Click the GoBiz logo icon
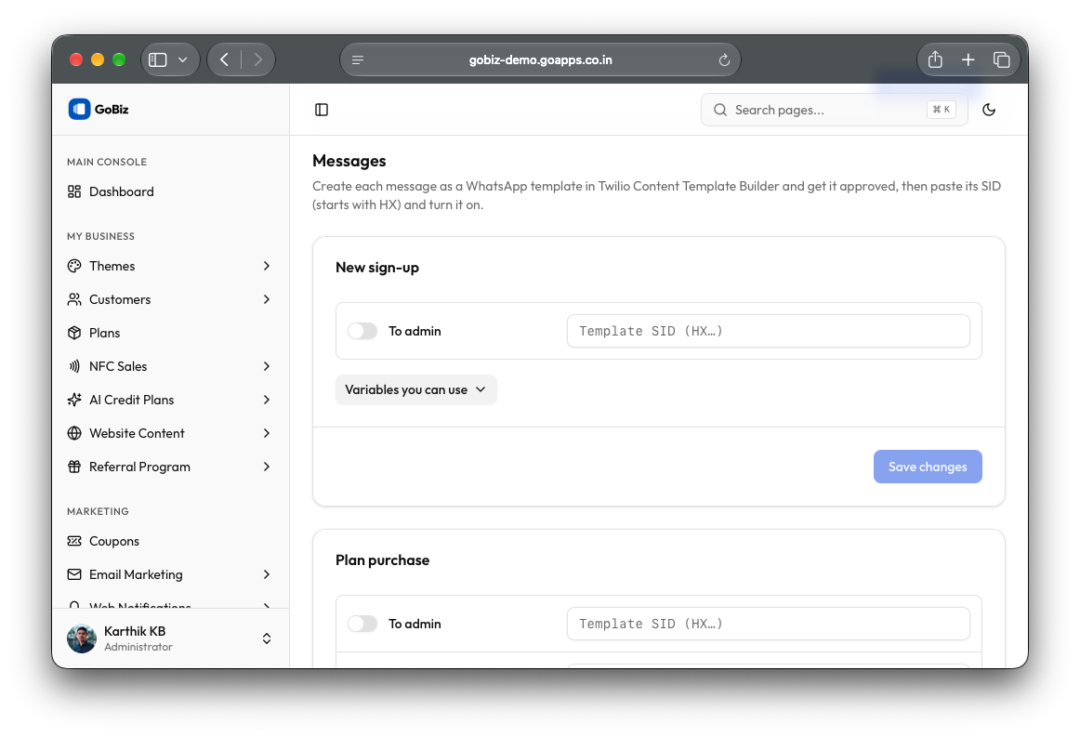The height and width of the screenshot is (737, 1080). (x=79, y=109)
